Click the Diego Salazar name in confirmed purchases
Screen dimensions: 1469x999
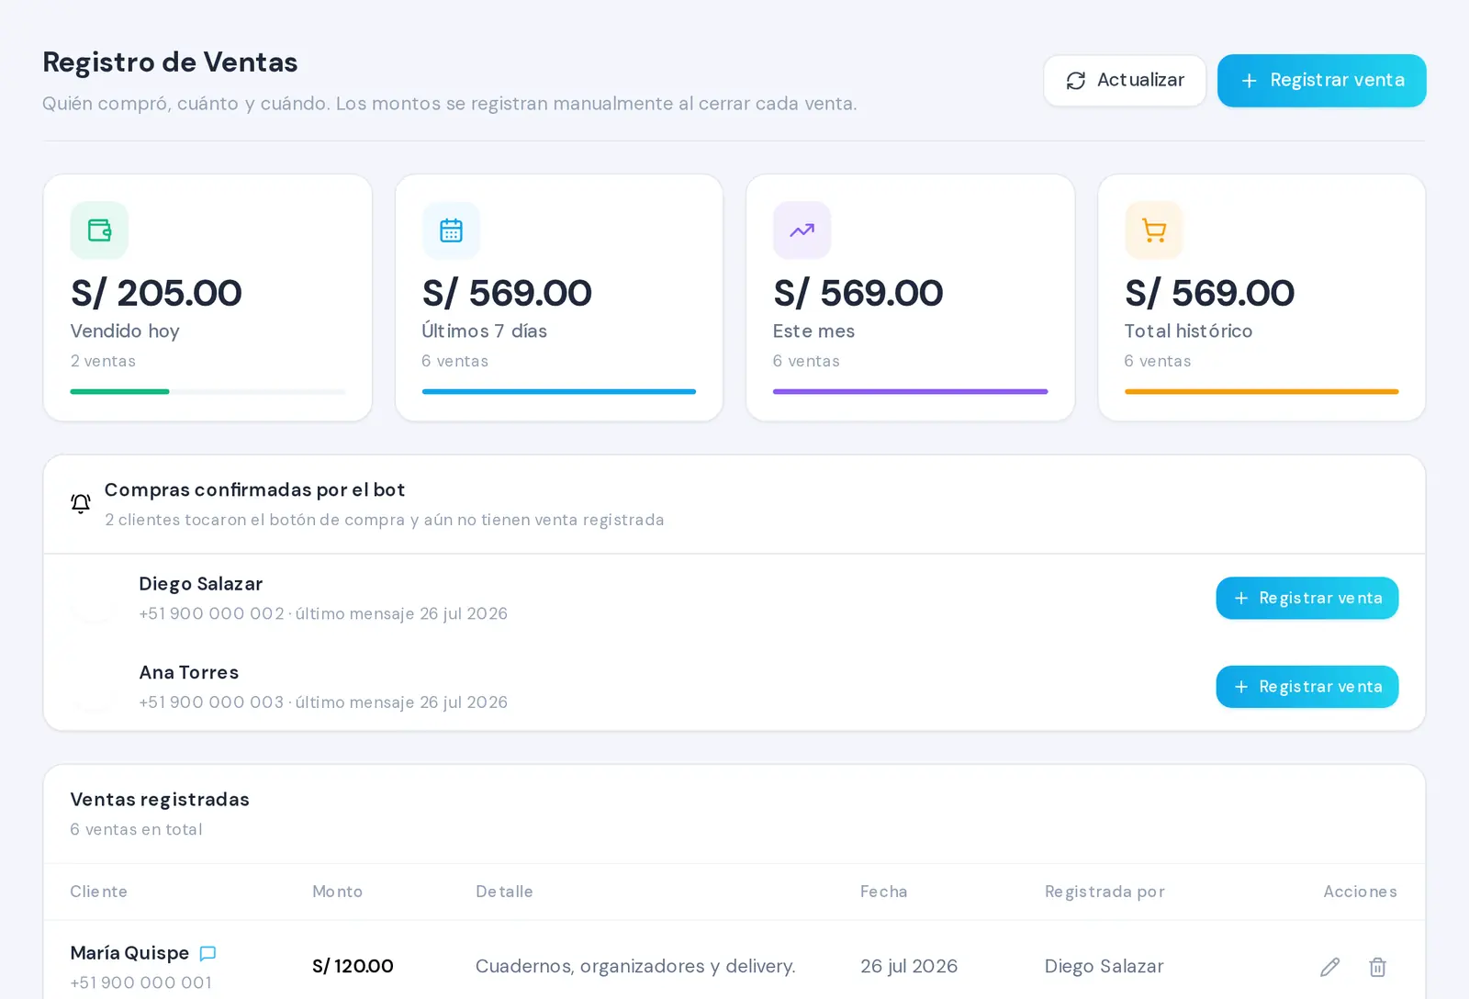tap(200, 584)
